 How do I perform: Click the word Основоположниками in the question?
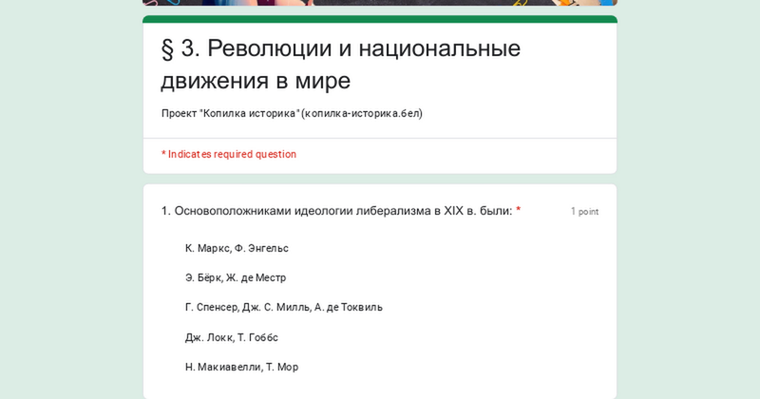click(235, 211)
